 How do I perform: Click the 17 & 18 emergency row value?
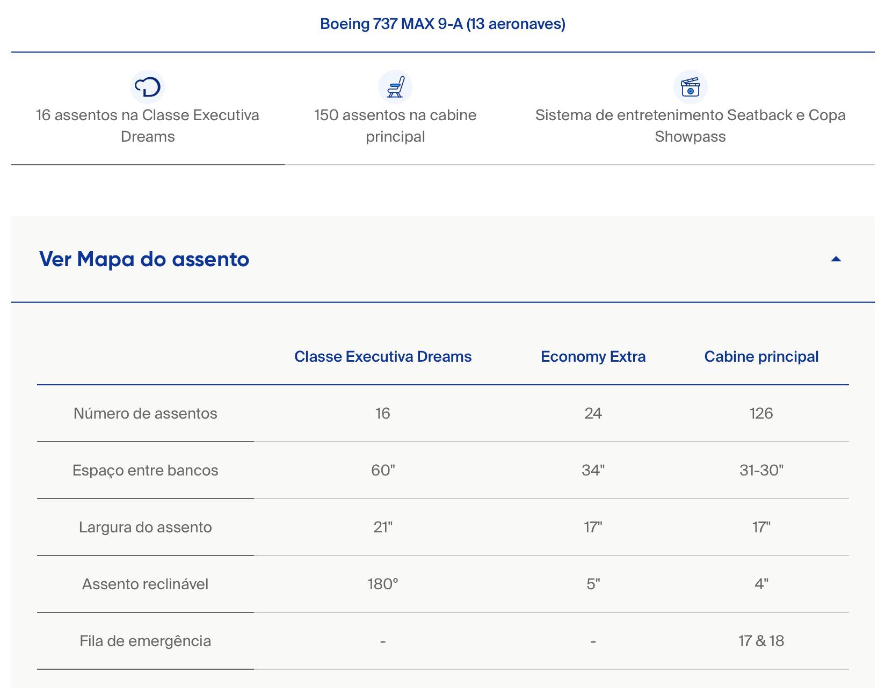pyautogui.click(x=761, y=641)
